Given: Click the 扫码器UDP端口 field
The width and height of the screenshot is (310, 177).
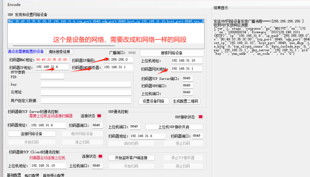Looking at the screenshot, I should coord(187,85).
